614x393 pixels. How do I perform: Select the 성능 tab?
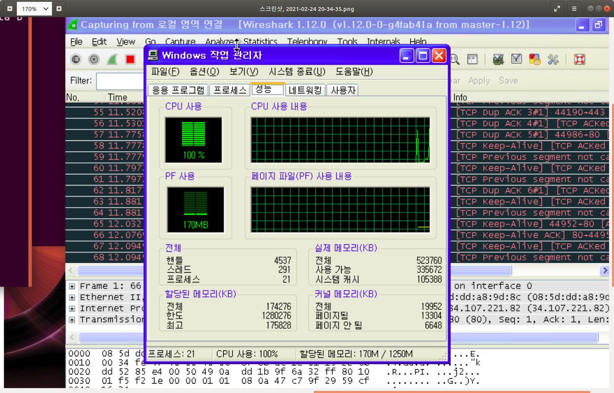click(267, 89)
